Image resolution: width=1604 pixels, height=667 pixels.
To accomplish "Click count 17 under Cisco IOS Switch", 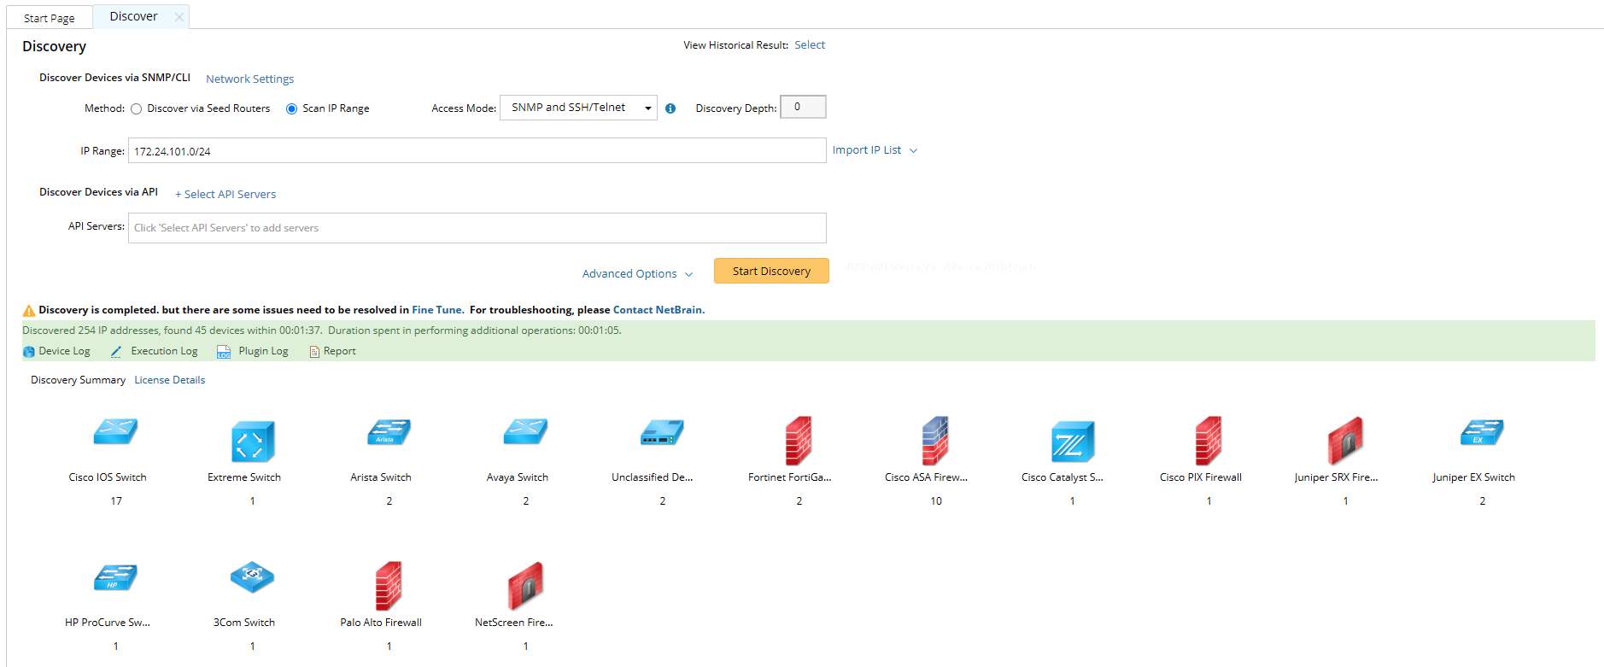I will tap(116, 501).
